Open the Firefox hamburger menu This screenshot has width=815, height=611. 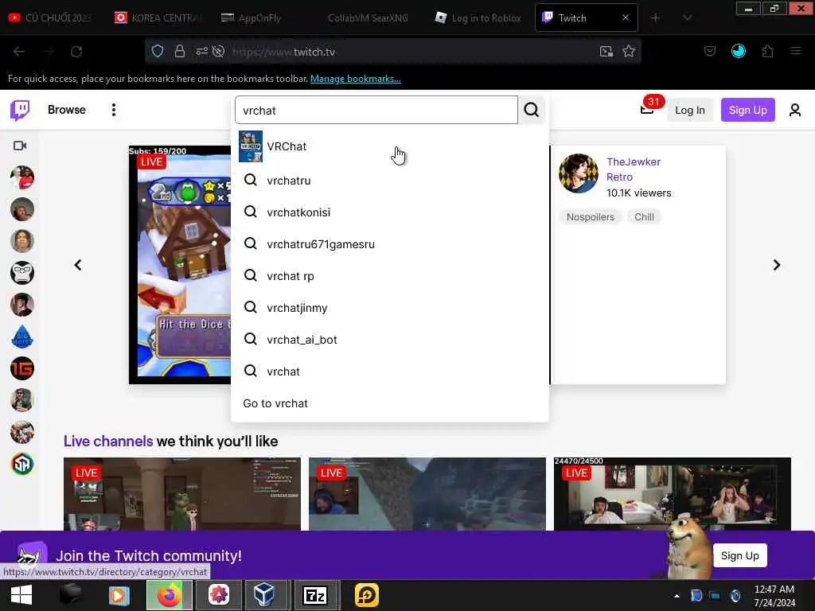click(795, 51)
